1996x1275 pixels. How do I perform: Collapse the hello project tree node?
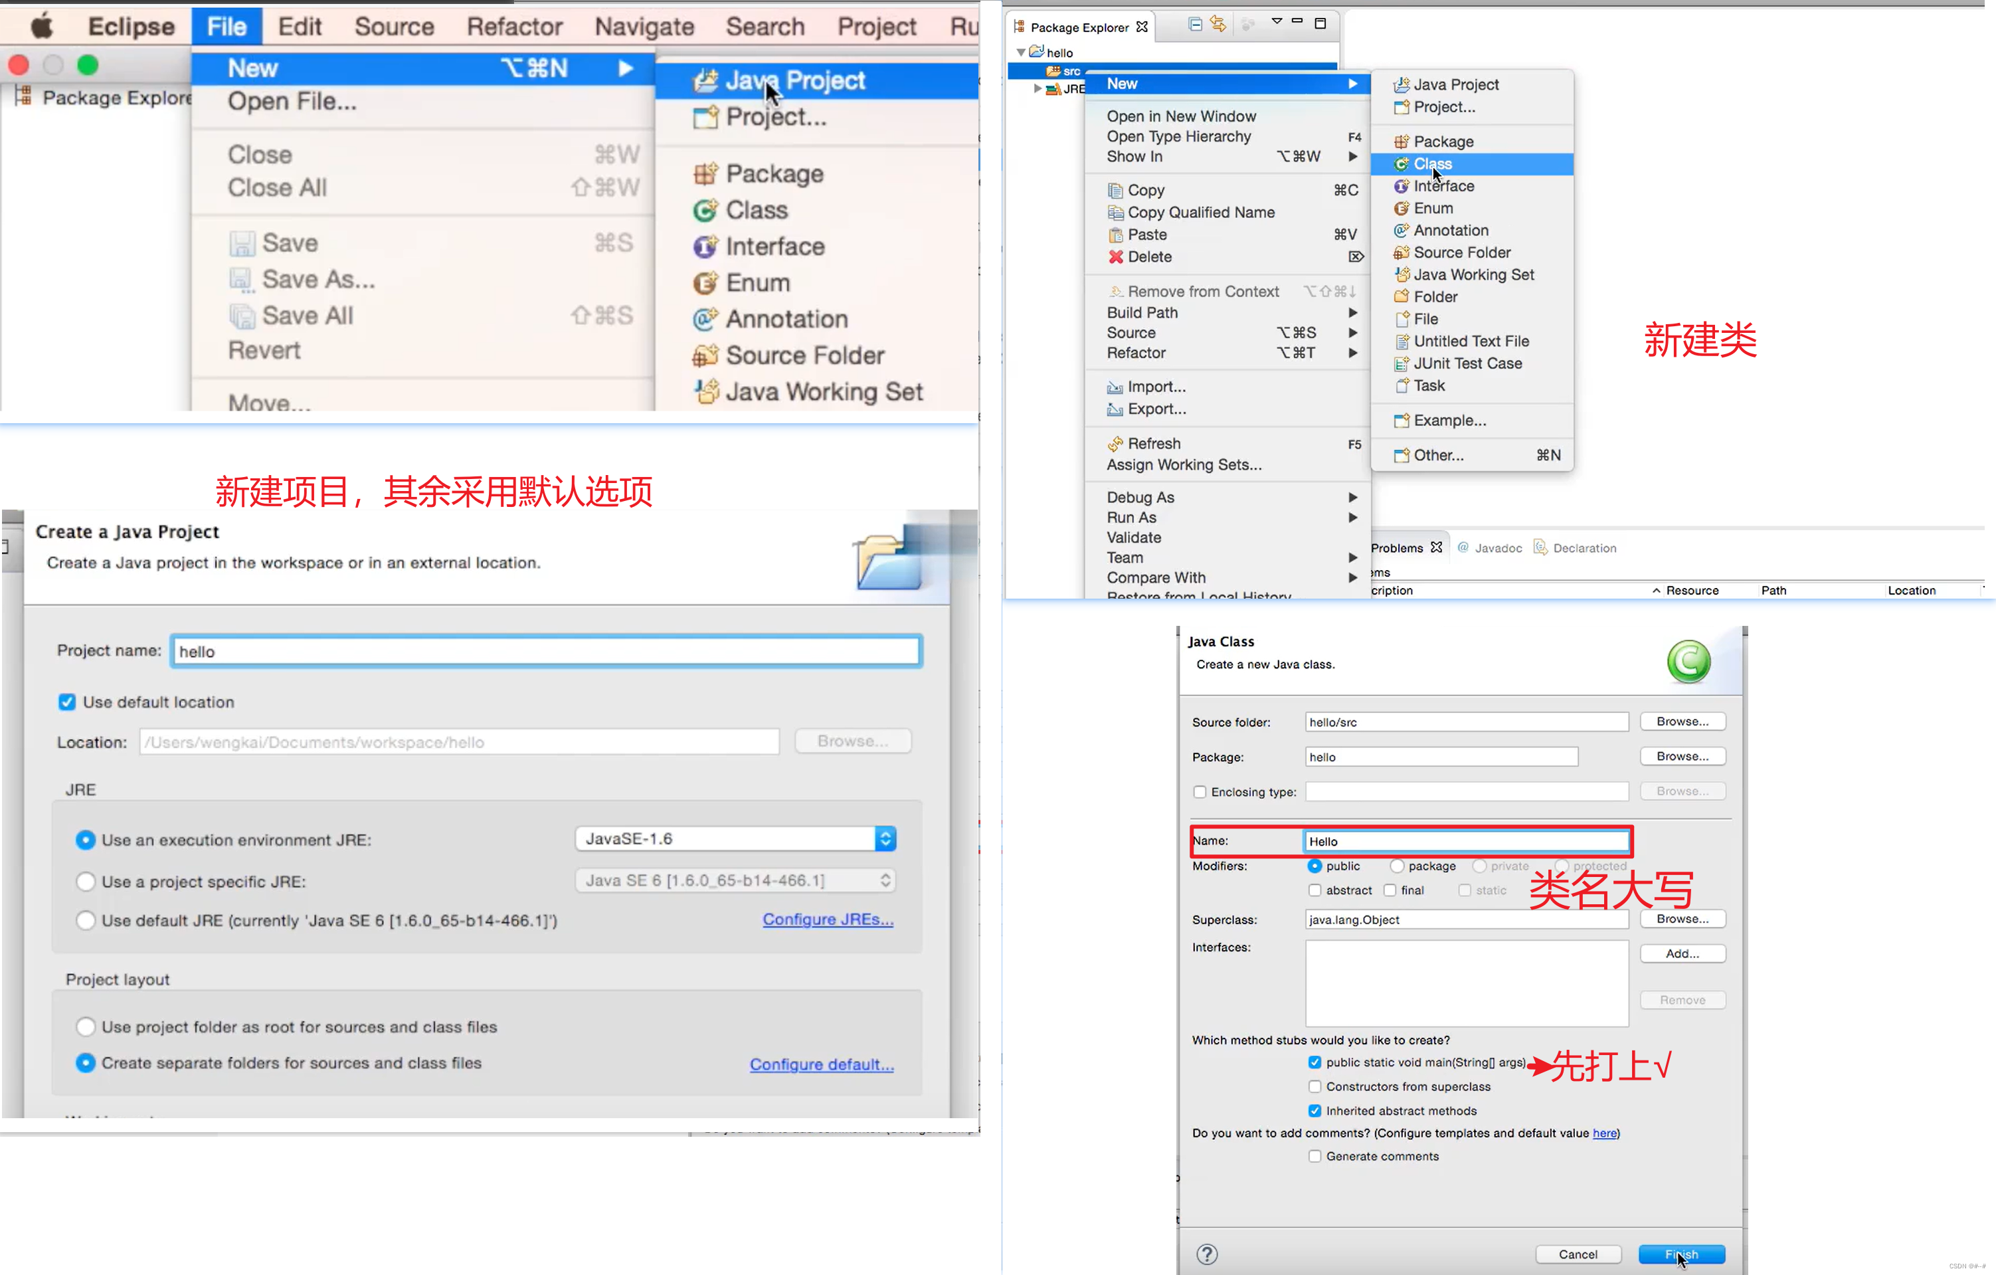click(x=1021, y=52)
